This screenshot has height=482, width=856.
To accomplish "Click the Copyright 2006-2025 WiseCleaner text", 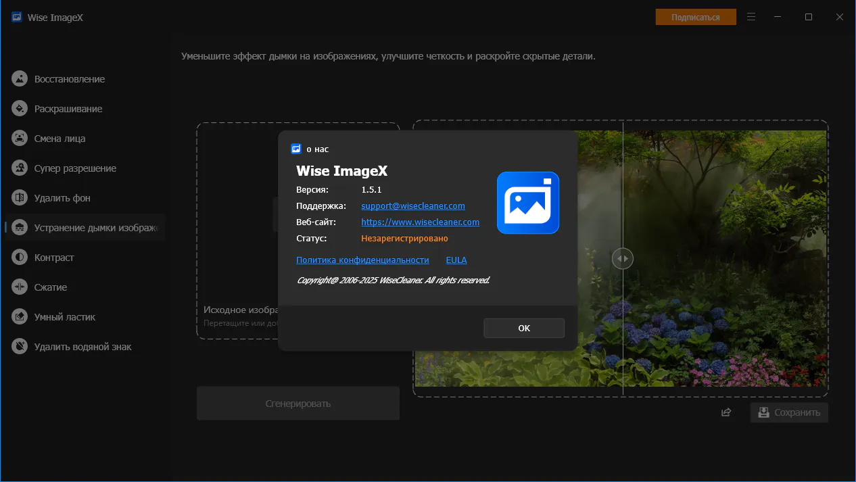I will pos(394,280).
